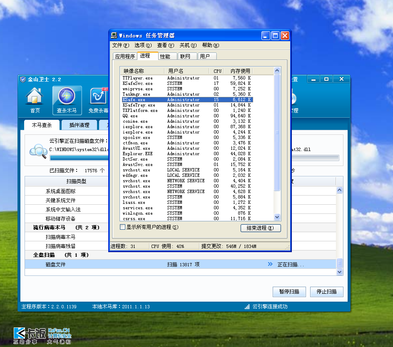393x347 pixels.
Task: Open the 帮助 menu in Task Manager
Action: click(211, 45)
